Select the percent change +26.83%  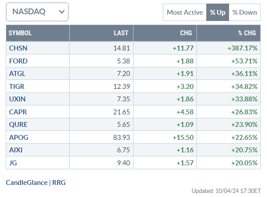[244, 112]
